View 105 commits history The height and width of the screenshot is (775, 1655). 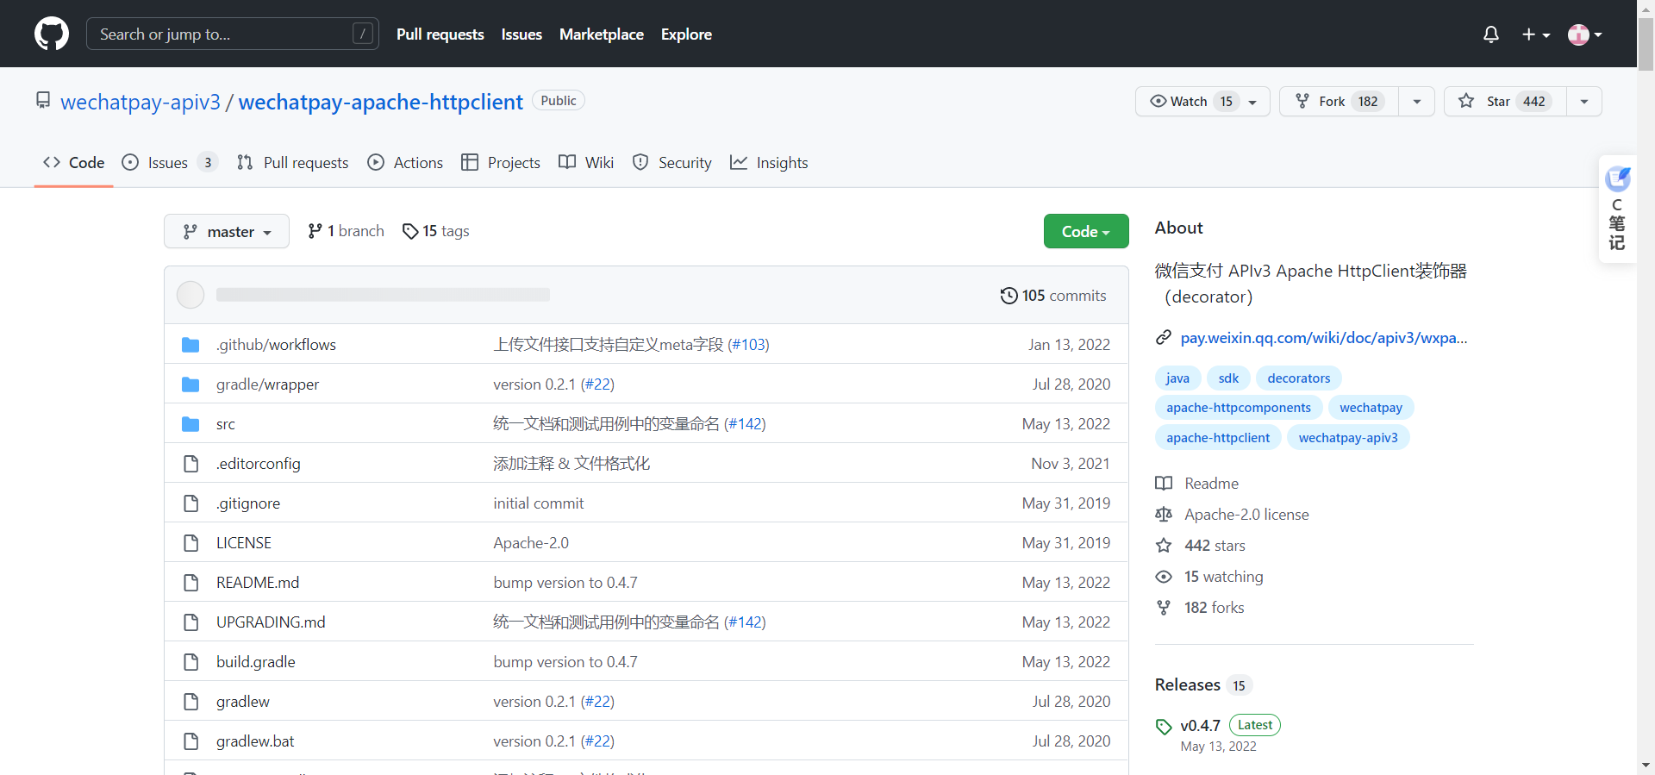(1053, 296)
